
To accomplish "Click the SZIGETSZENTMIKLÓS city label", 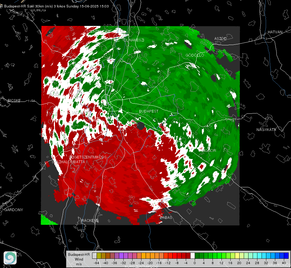I will pyautogui.click(x=88, y=157).
